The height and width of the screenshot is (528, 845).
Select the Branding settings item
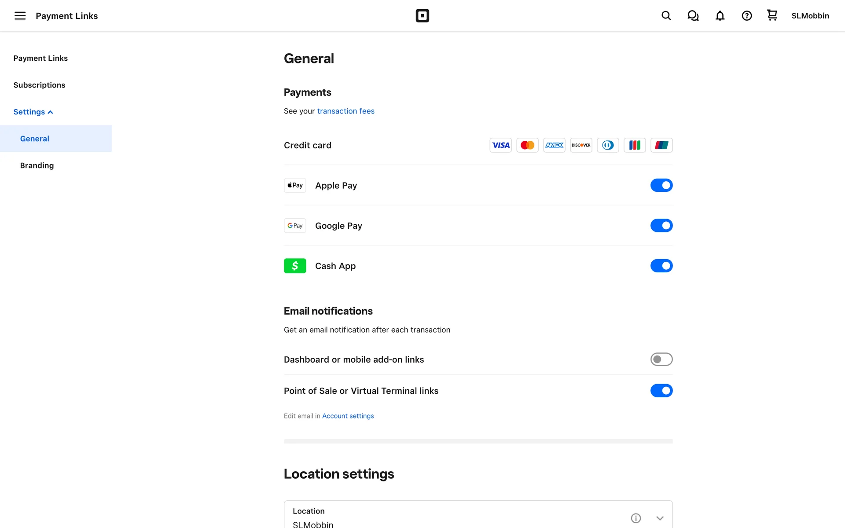coord(37,165)
